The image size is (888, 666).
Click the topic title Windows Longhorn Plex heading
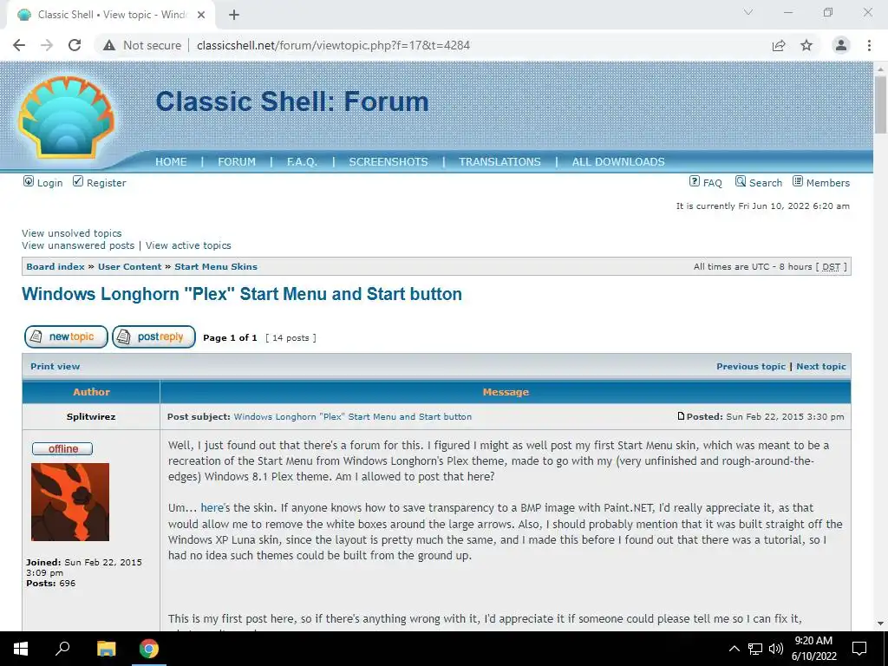pos(242,294)
